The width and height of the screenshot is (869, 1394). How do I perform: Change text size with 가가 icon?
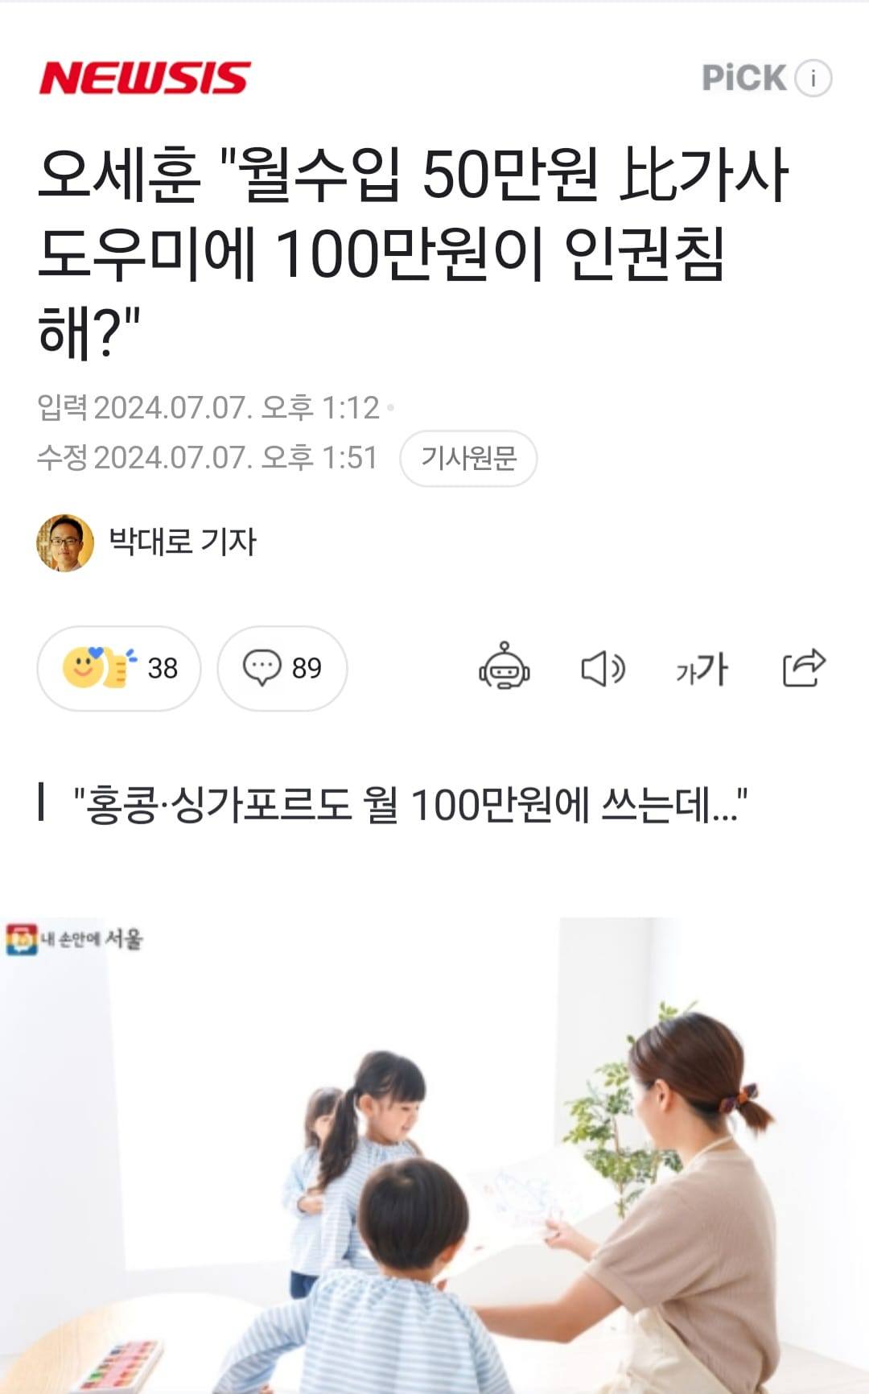(x=702, y=669)
